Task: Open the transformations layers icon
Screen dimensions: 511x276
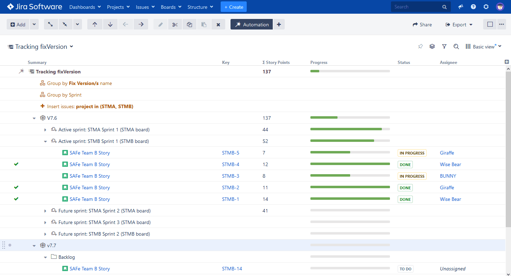Action: 432,46
